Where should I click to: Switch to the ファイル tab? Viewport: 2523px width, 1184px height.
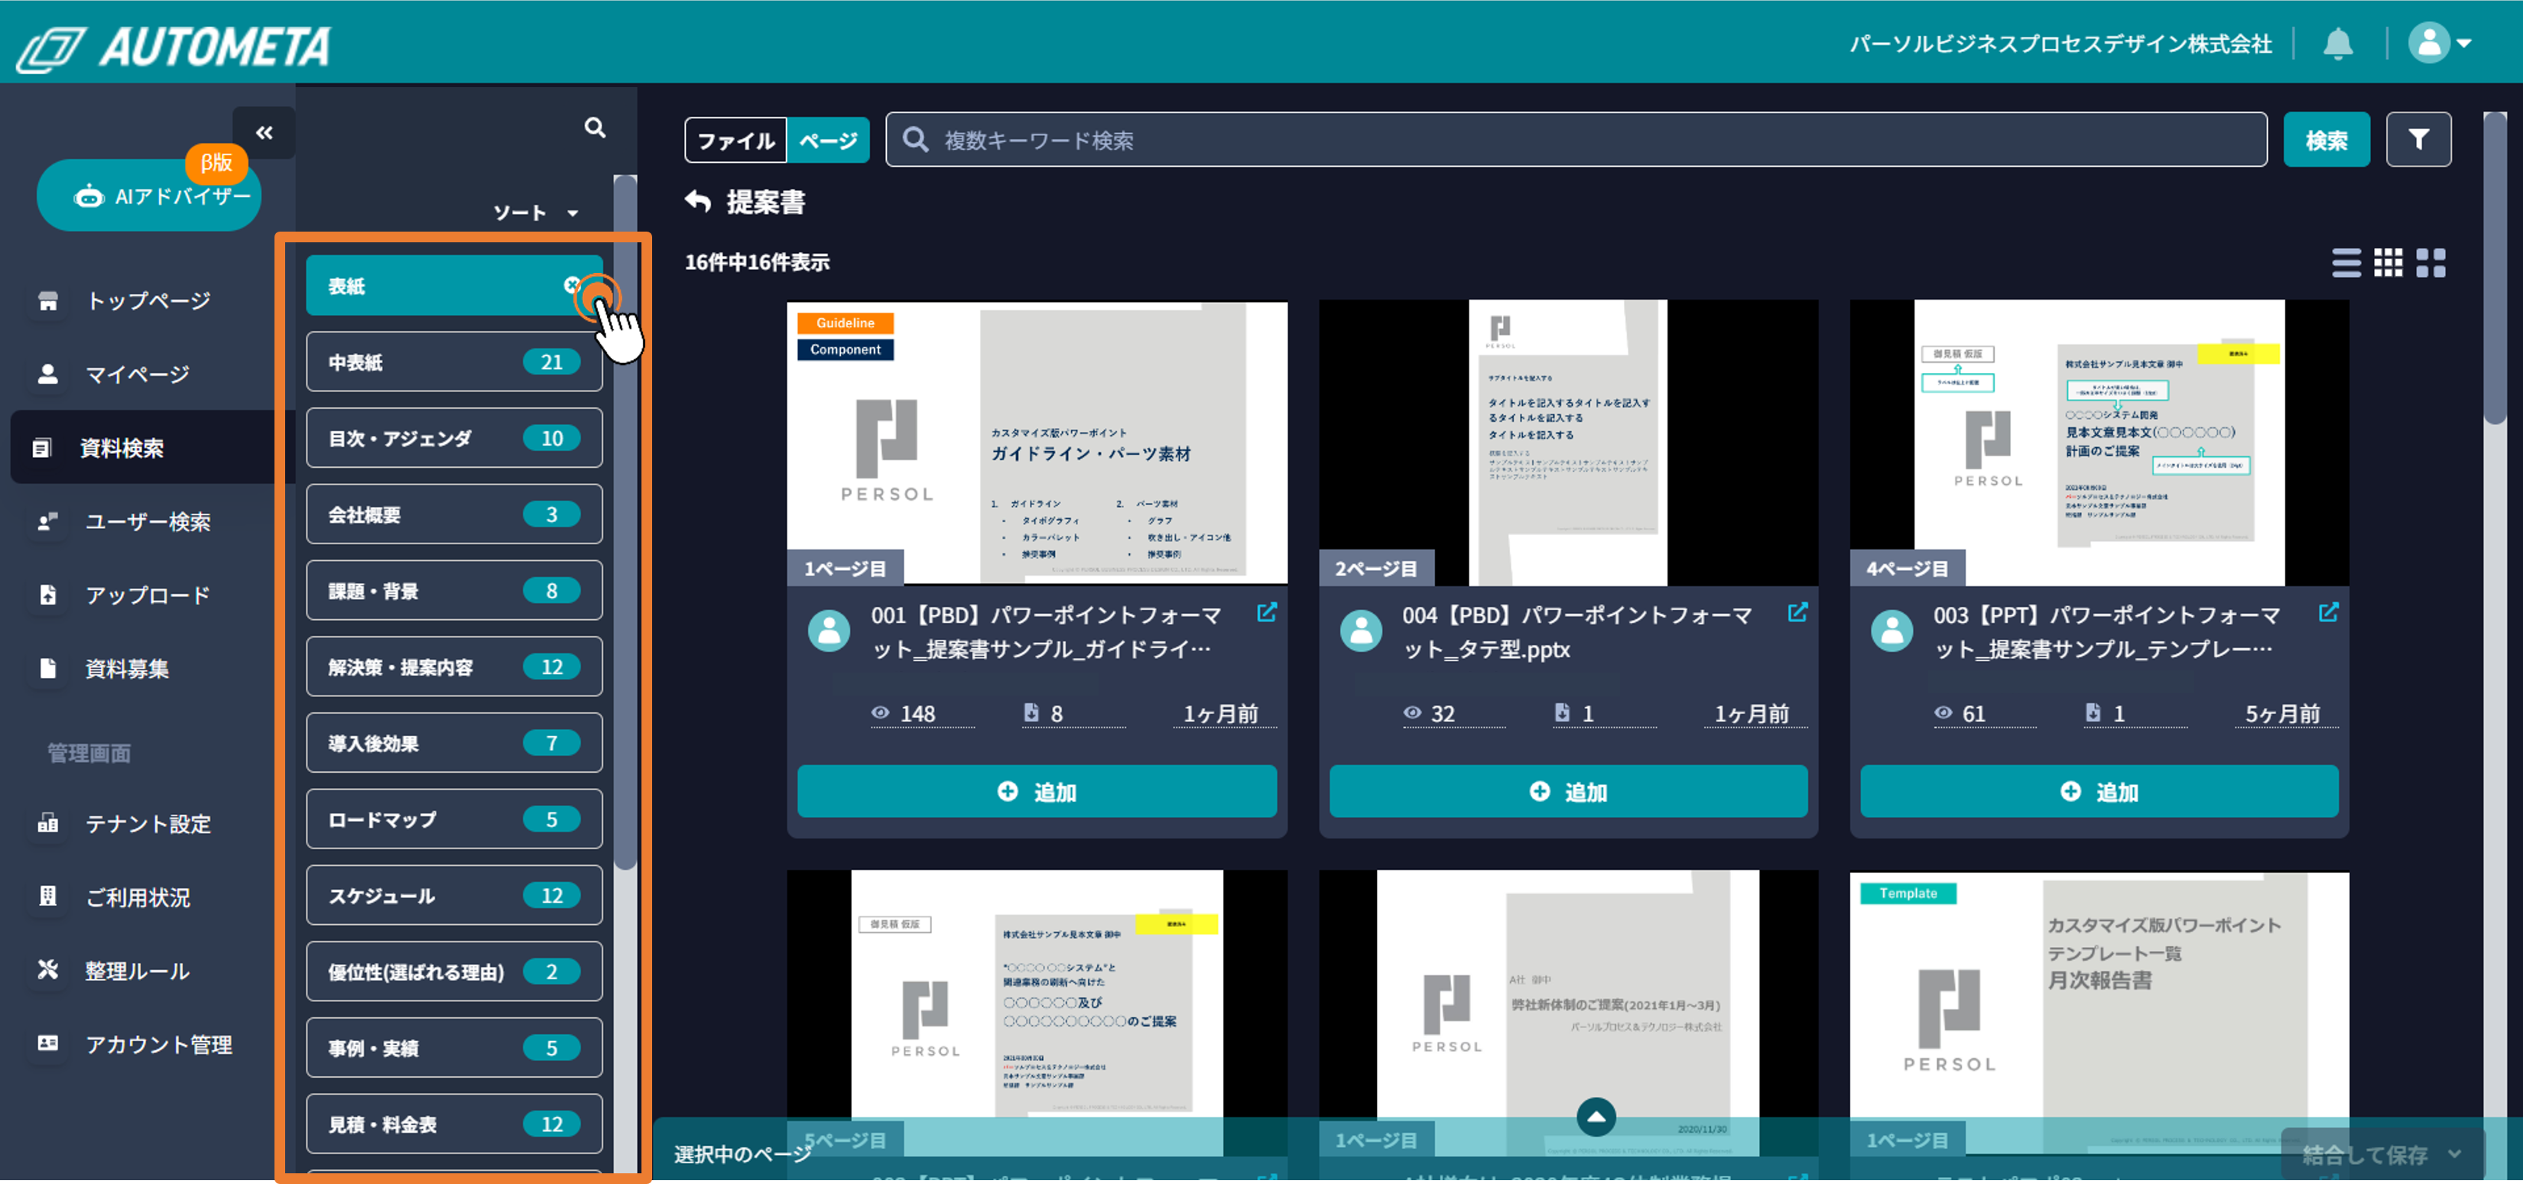click(736, 140)
